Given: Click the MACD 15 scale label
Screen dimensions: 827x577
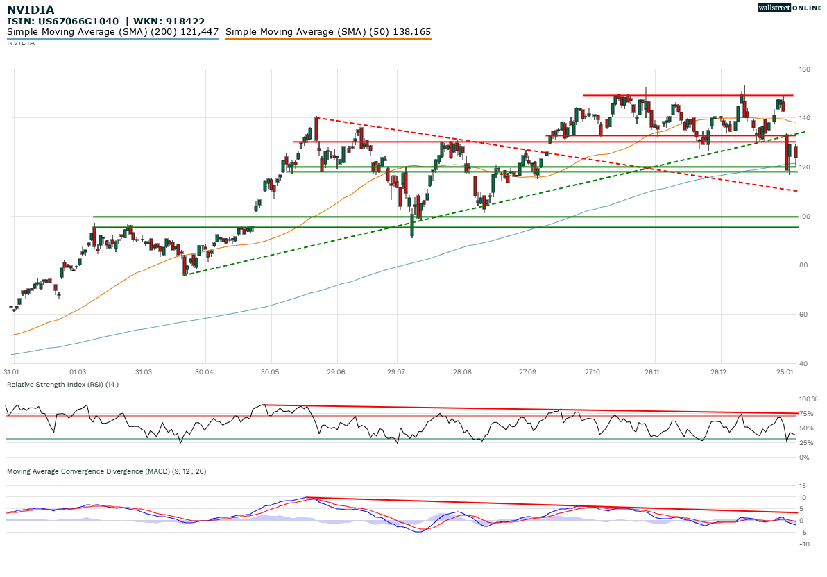Looking at the screenshot, I should click(x=802, y=485).
